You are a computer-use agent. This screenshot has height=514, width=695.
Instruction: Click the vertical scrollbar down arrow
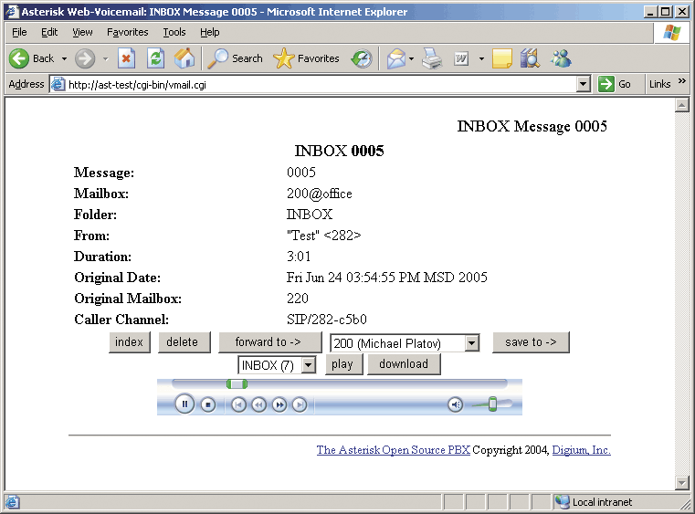(x=681, y=483)
